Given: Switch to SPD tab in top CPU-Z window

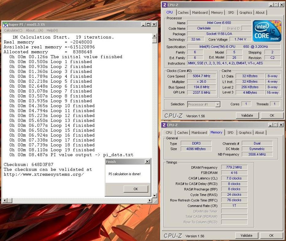Looking at the screenshot, I should pos(231,13).
